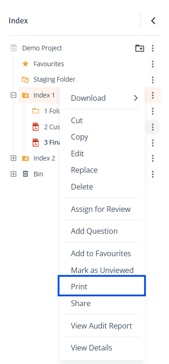The width and height of the screenshot is (169, 364).
Task: Select Mark as Unviewed
Action: pos(102,270)
